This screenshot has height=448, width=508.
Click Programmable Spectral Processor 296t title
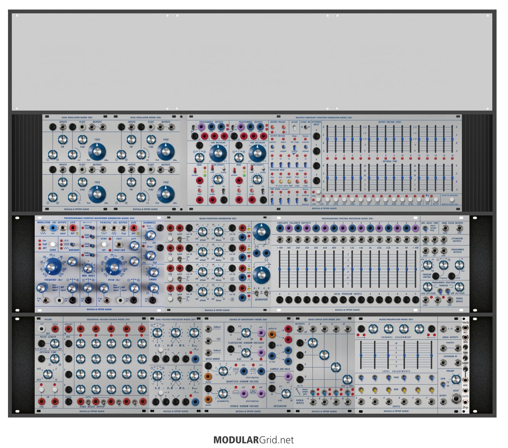tap(347, 218)
